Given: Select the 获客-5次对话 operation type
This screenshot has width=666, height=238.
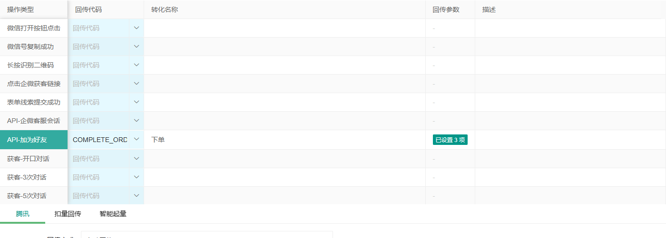Looking at the screenshot, I should click(34, 196).
